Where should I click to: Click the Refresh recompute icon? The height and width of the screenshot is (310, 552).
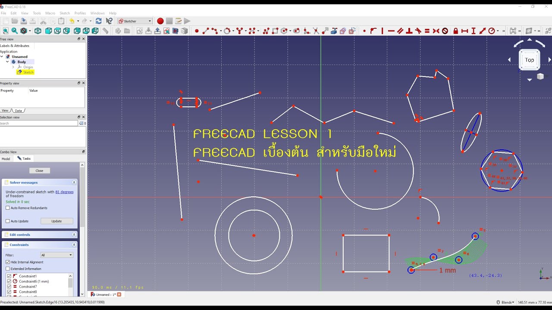[x=99, y=21]
